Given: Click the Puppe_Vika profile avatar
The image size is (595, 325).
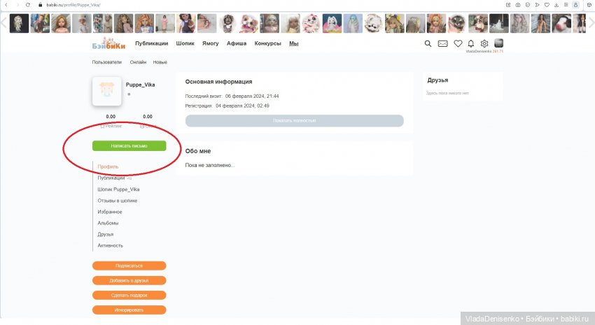Looking at the screenshot, I should pos(107,91).
